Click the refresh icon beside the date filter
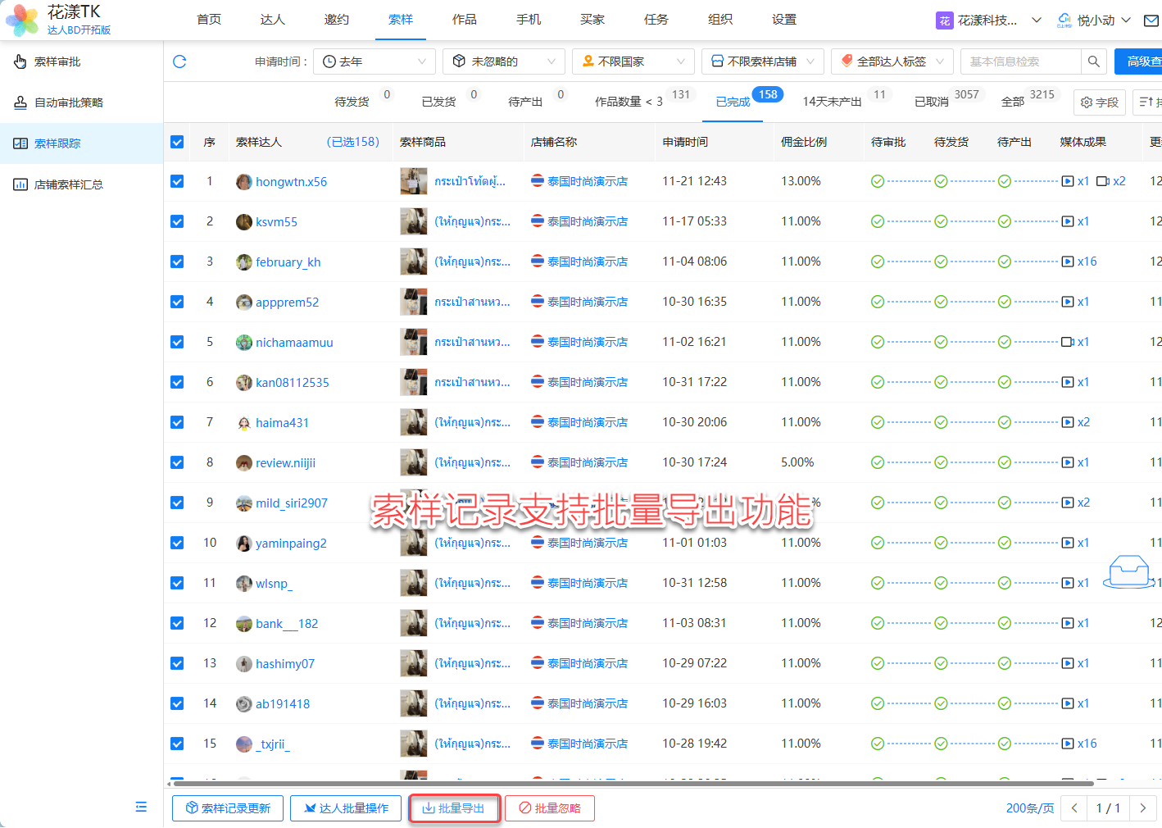The width and height of the screenshot is (1162, 828). coord(179,61)
